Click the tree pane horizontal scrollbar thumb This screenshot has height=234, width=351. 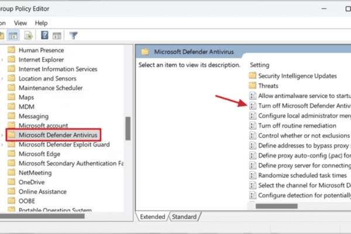pos(42,216)
